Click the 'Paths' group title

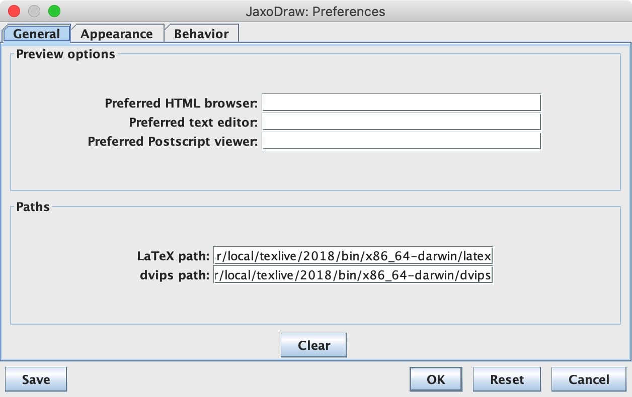pos(33,207)
